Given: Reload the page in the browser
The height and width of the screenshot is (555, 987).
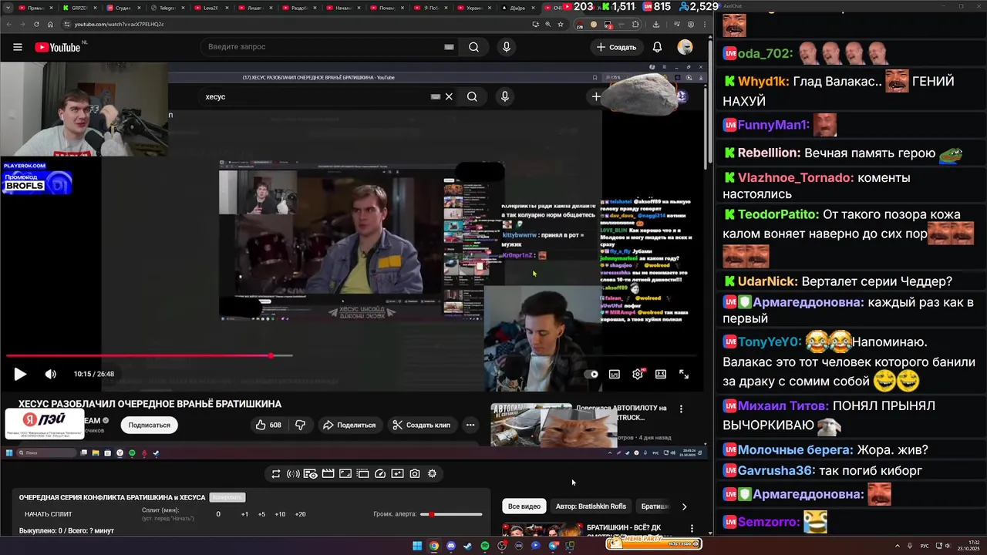Looking at the screenshot, I should [36, 24].
